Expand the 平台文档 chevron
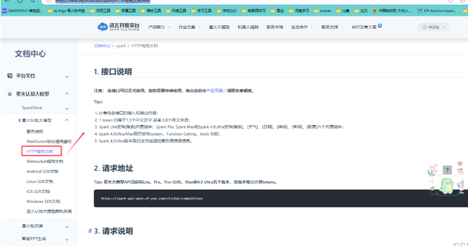Viewport: 468px width, 246px height. coord(67,76)
